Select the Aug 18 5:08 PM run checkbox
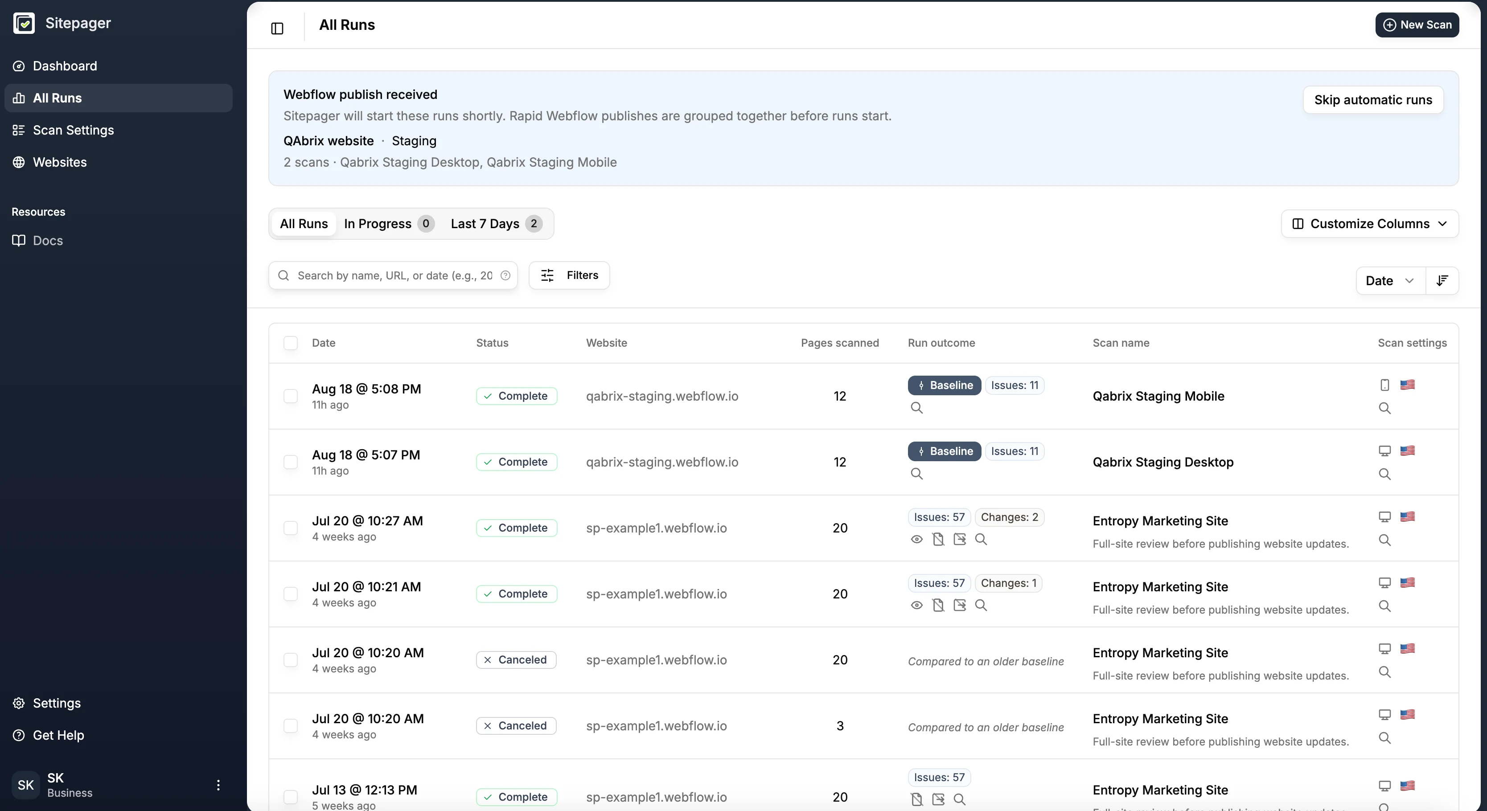1487x811 pixels. point(290,396)
